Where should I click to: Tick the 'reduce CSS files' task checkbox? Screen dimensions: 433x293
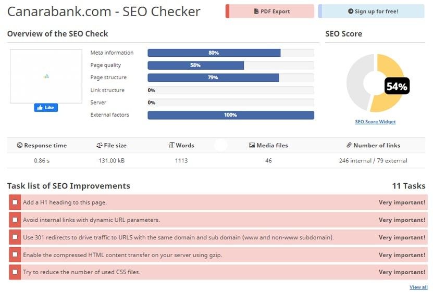(15, 272)
